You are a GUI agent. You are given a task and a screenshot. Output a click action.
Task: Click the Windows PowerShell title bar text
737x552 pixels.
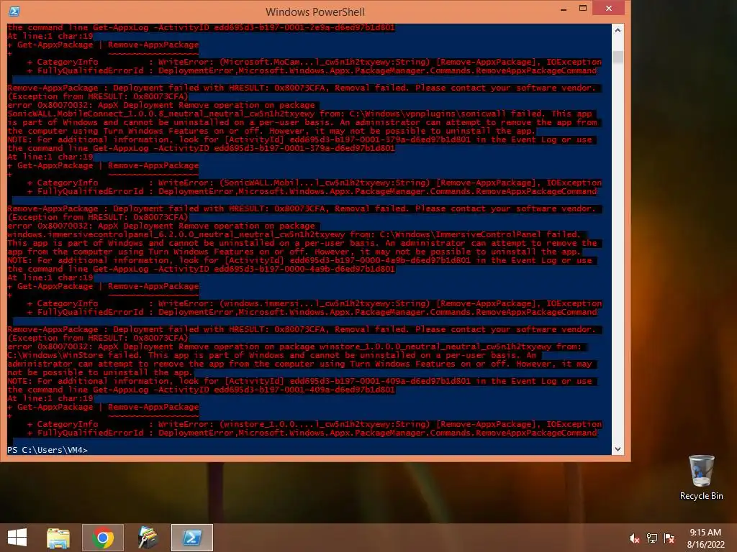pyautogui.click(x=315, y=11)
